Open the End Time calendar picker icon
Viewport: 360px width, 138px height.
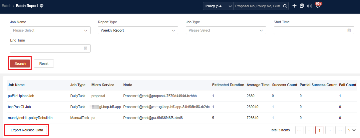86,49
